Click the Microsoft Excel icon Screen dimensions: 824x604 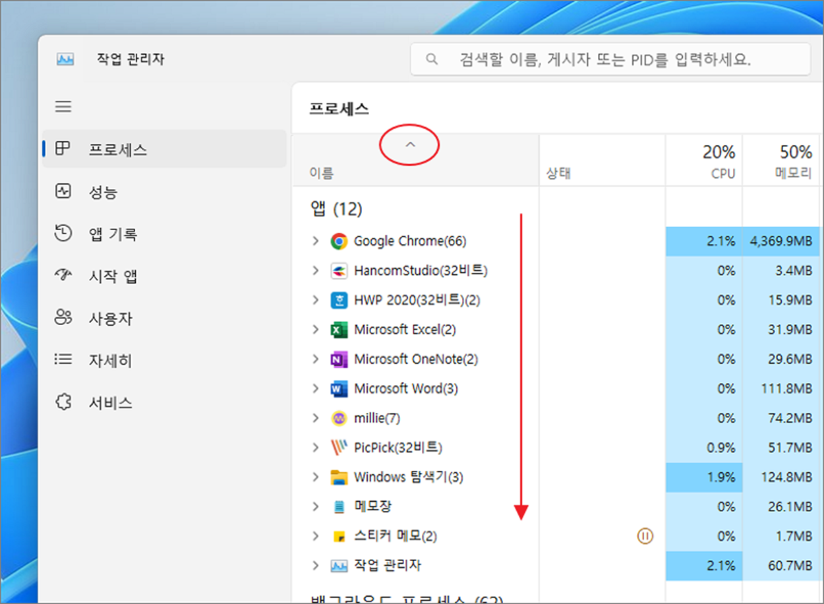[x=339, y=330]
